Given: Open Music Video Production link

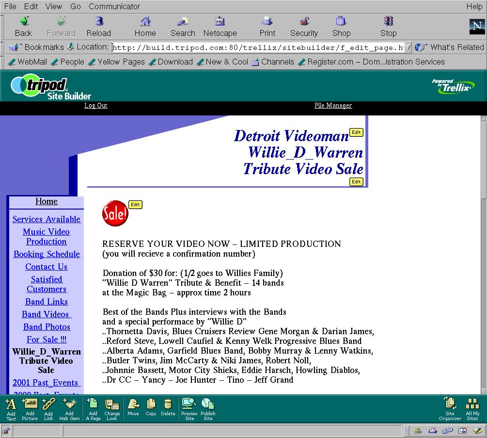Looking at the screenshot, I should click(47, 237).
